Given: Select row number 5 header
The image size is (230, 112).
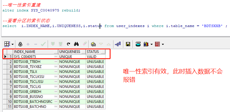Looking at the screenshot, I should point(10,77).
